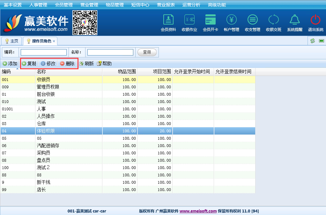
Task: Click the green refresh icon at tab bar right
Action: click(313, 41)
